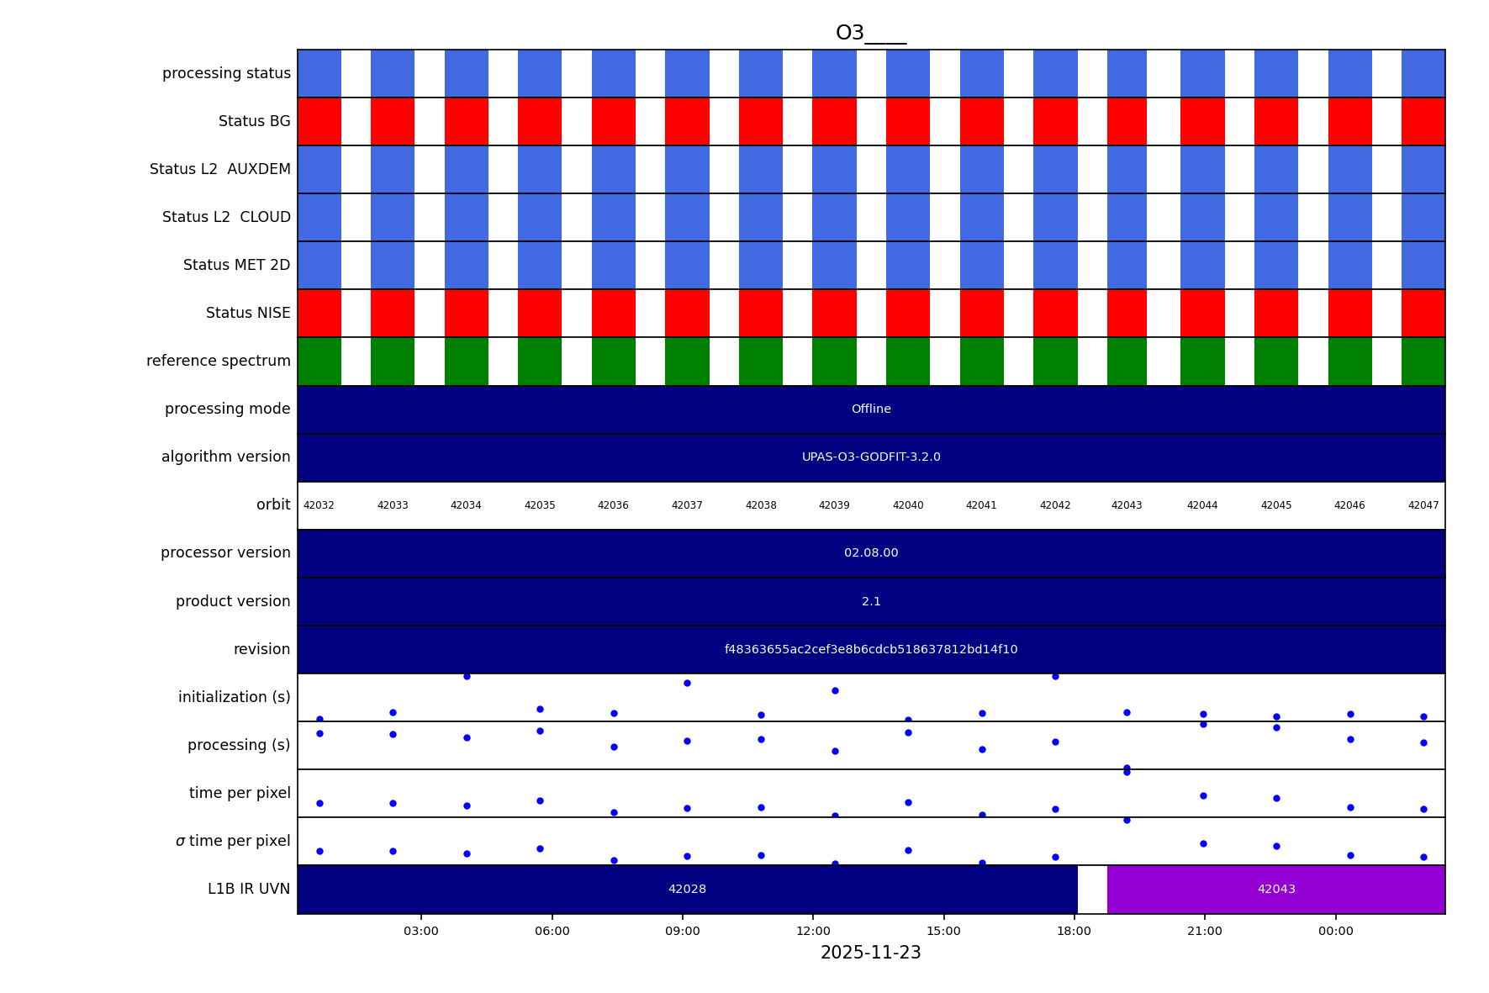Click the orbit number 42032 label
Screen dimensions: 1489x993
coord(319,506)
